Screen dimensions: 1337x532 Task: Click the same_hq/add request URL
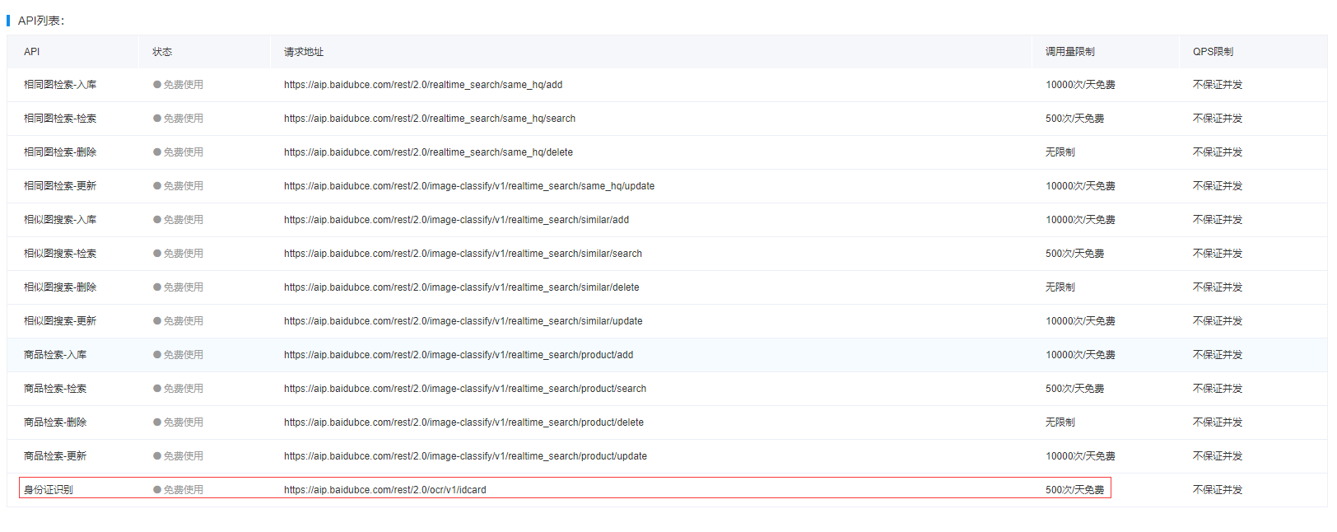point(423,85)
